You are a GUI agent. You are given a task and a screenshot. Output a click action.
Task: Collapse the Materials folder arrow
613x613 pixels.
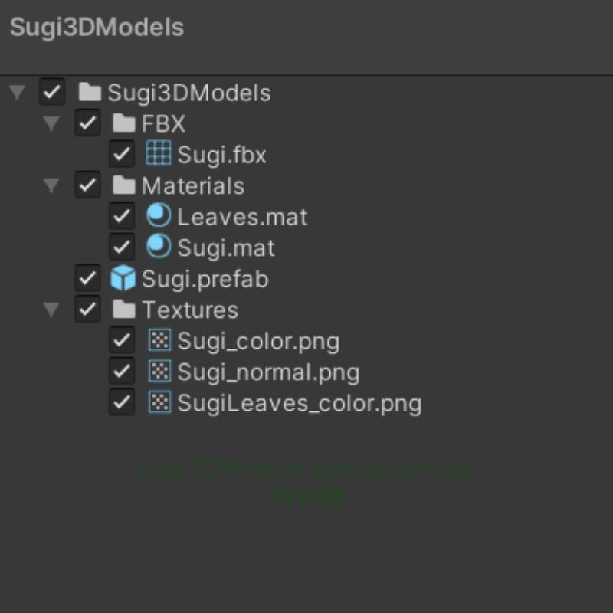point(52,185)
